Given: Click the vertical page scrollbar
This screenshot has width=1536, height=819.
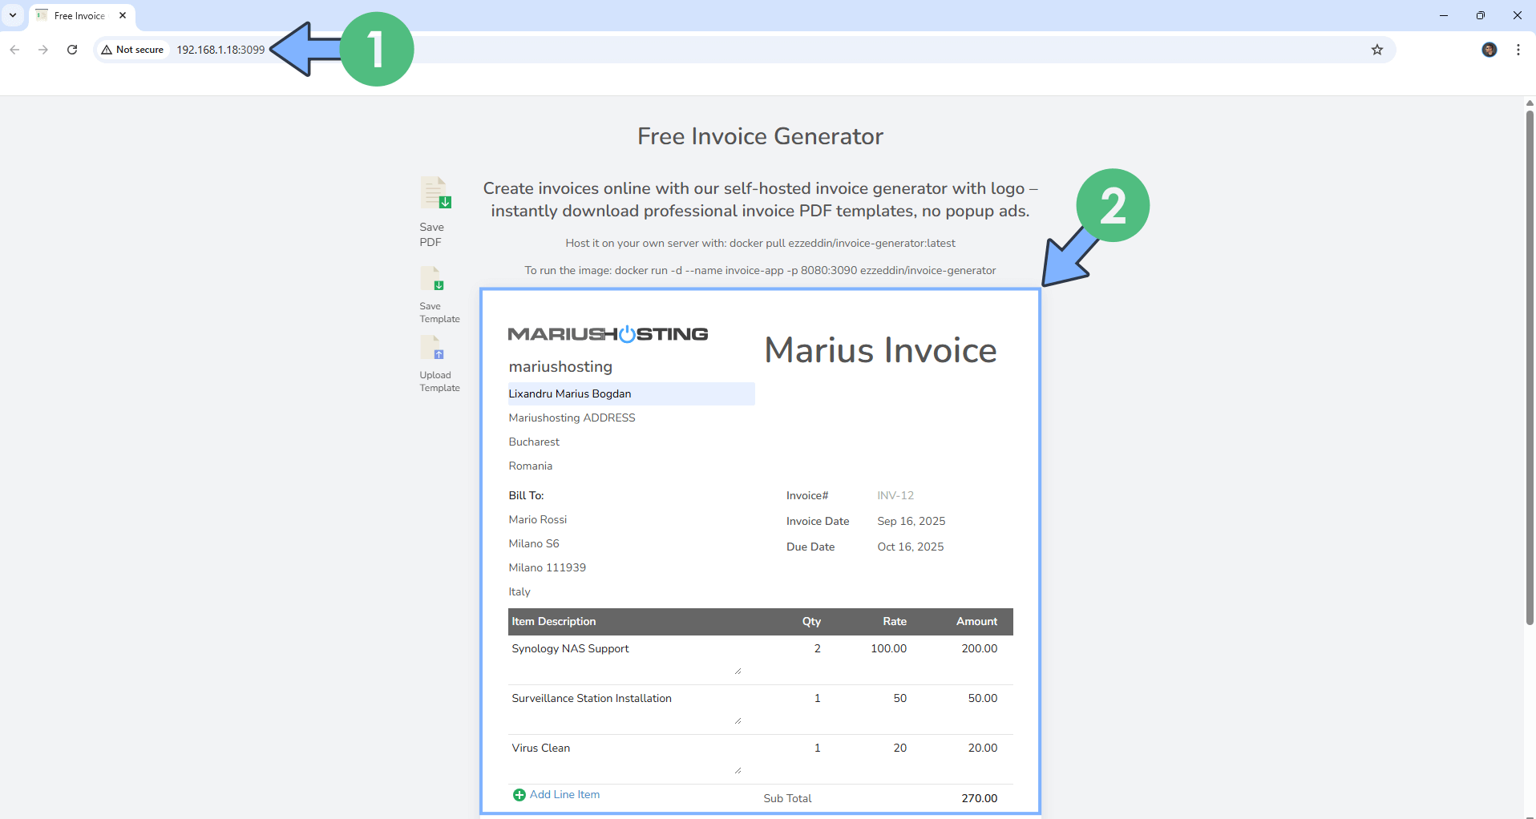Looking at the screenshot, I should (1530, 367).
